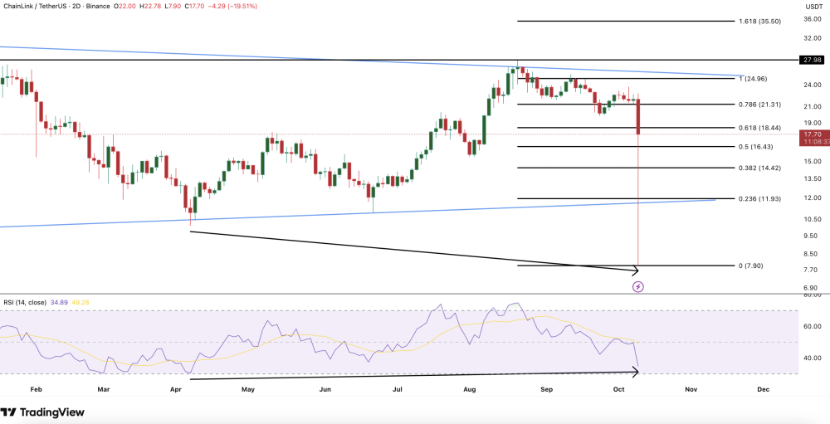Click the Jun label on time axis

326,390
